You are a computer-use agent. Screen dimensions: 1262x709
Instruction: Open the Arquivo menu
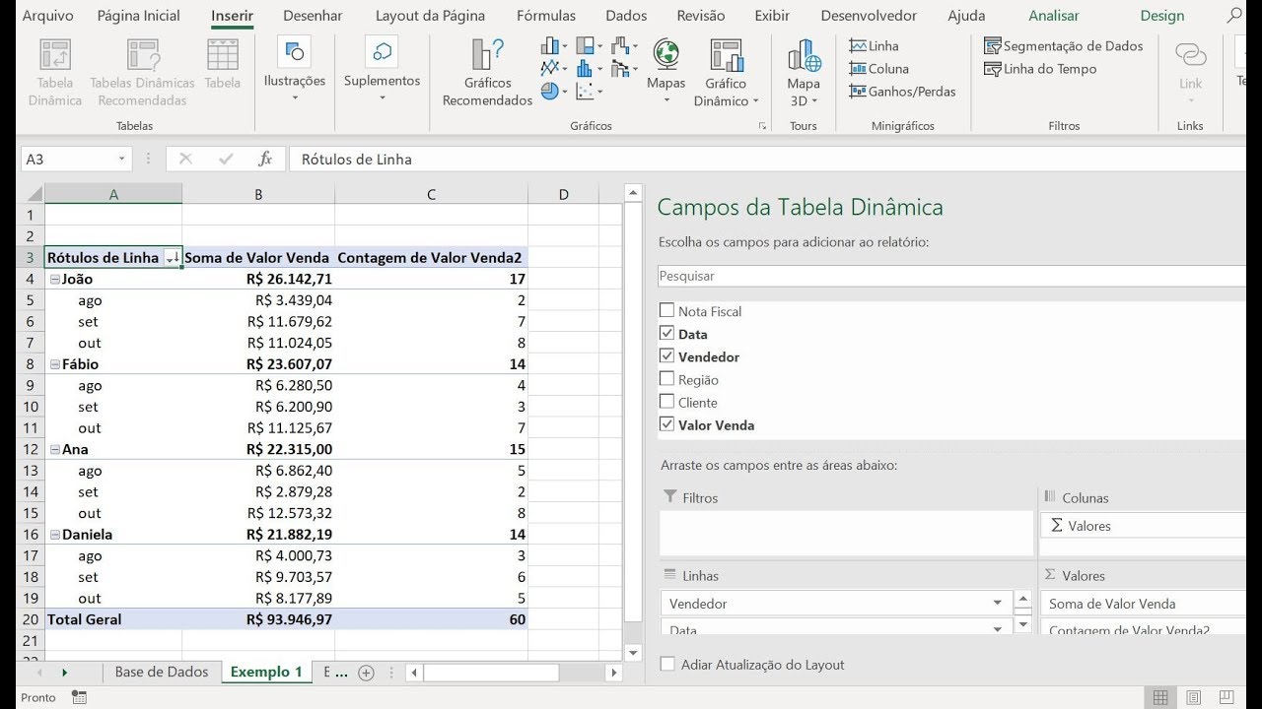[47, 16]
